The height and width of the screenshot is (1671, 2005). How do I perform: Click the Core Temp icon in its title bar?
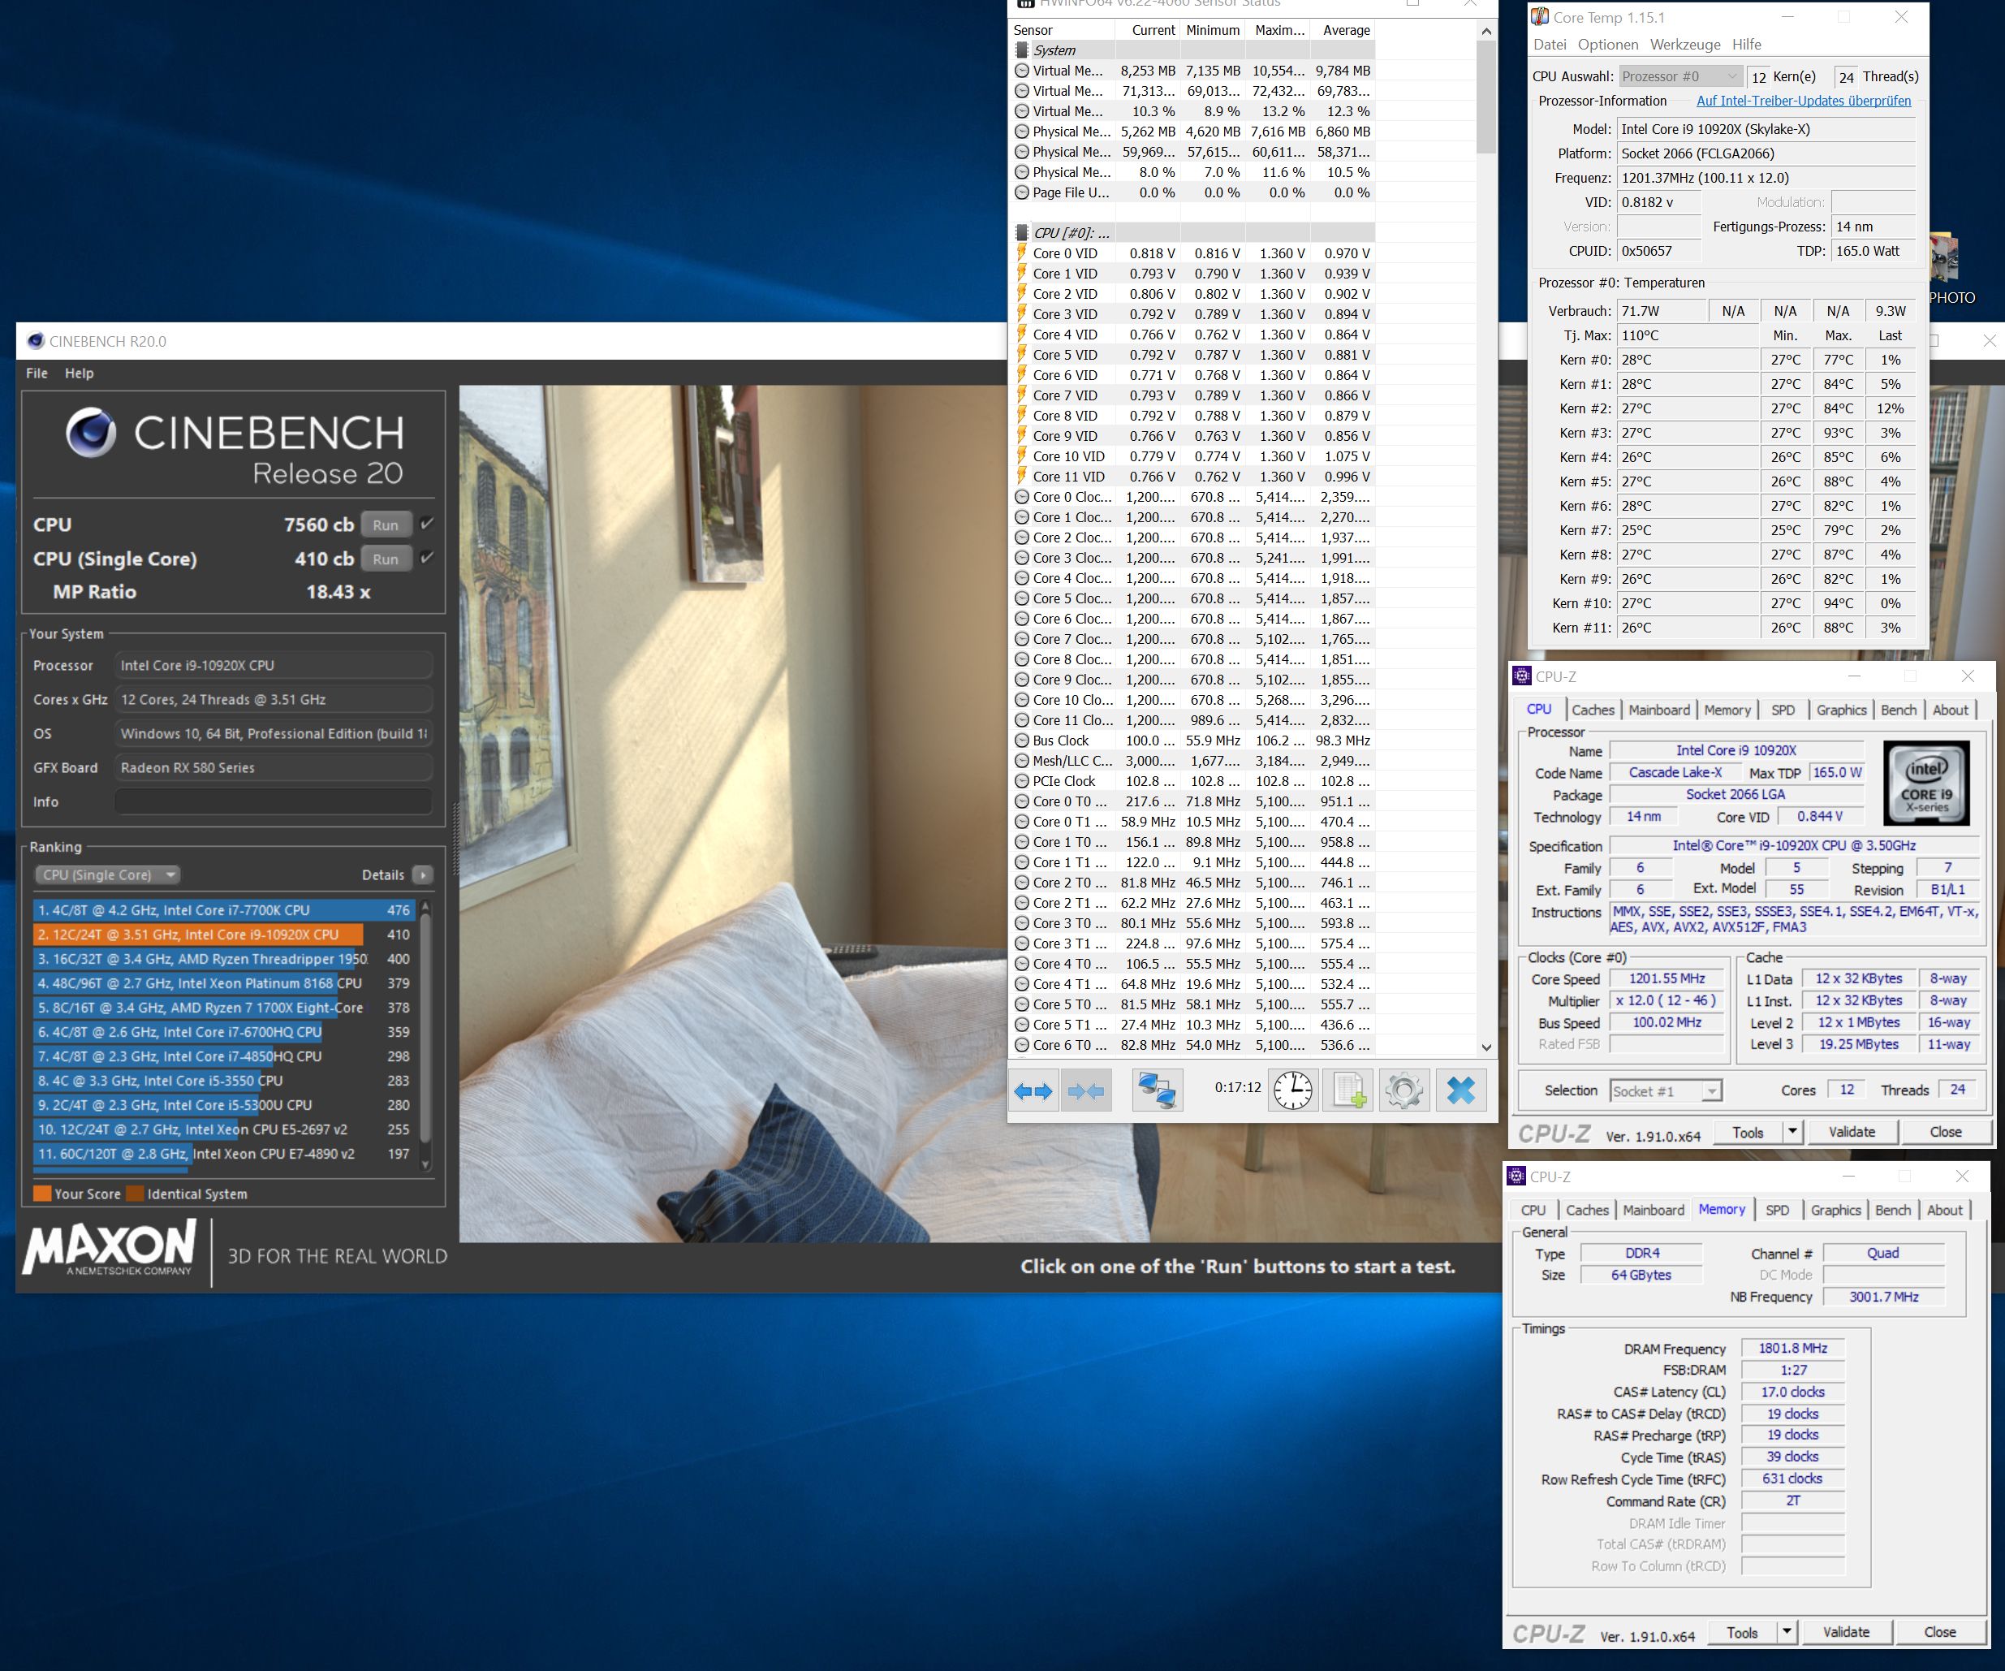(1538, 17)
